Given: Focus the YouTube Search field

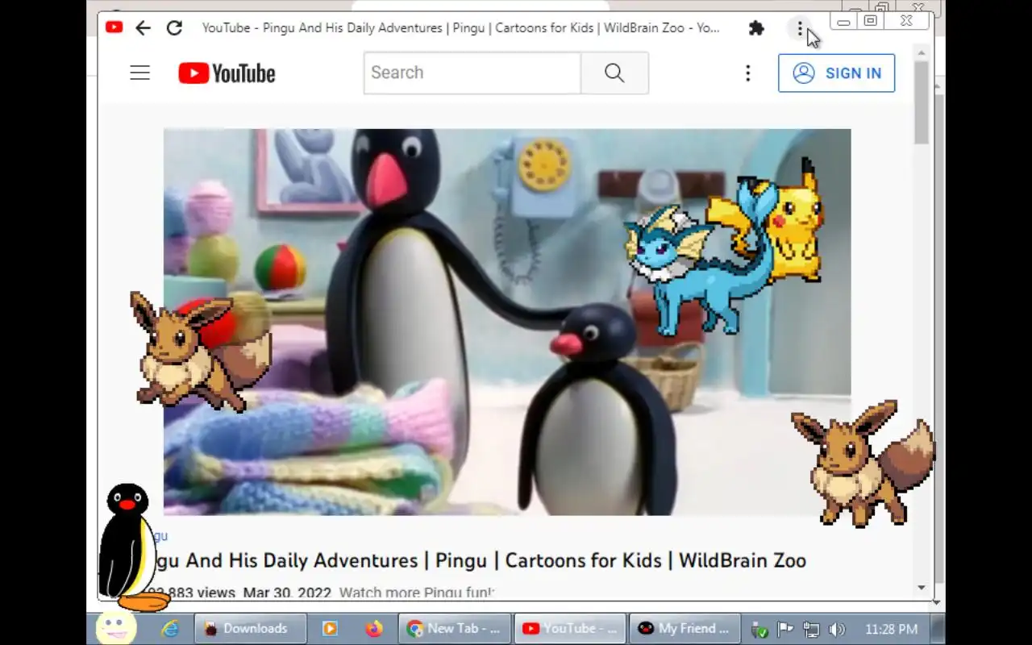Looking at the screenshot, I should (x=472, y=73).
